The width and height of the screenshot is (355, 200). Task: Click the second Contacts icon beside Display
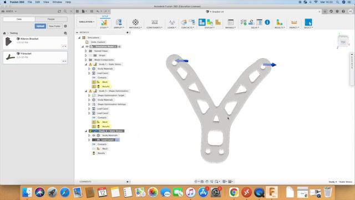click(192, 22)
